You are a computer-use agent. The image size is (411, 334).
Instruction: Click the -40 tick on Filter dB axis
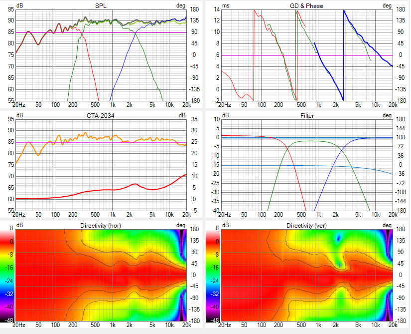[x=215, y=211]
